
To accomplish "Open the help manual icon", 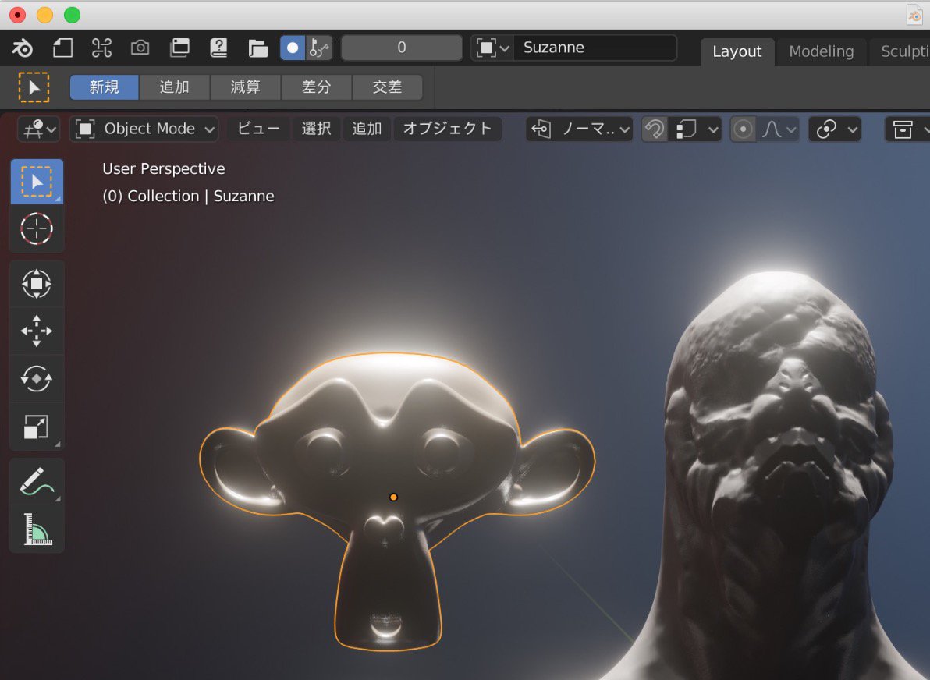I will (x=219, y=48).
